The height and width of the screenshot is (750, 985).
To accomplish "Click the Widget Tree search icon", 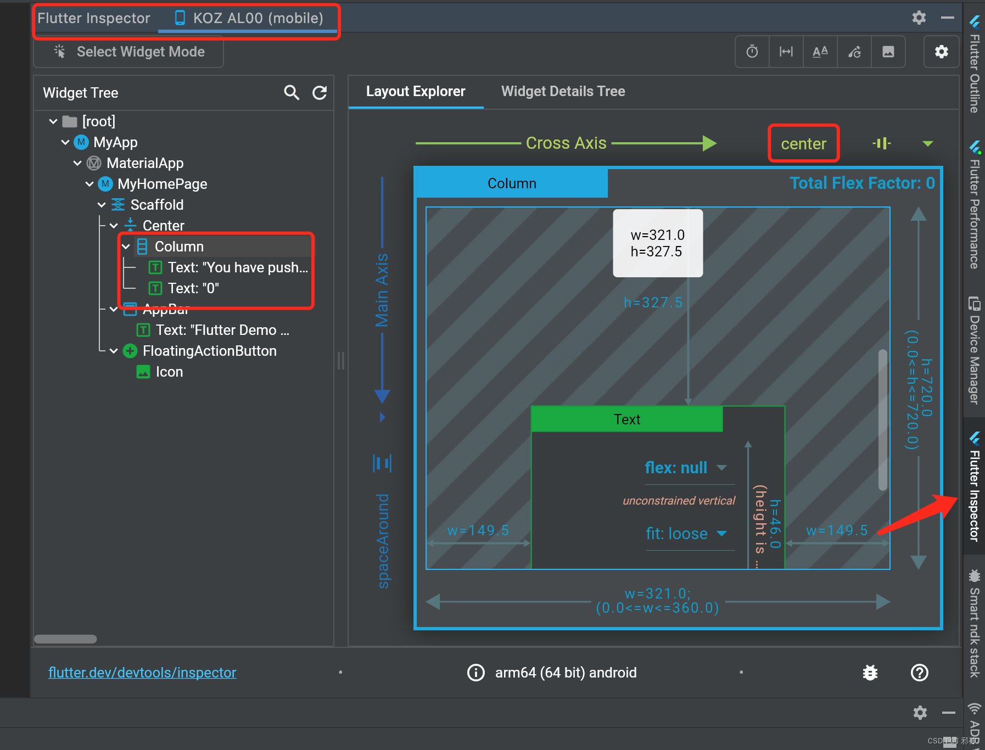I will tap(292, 93).
